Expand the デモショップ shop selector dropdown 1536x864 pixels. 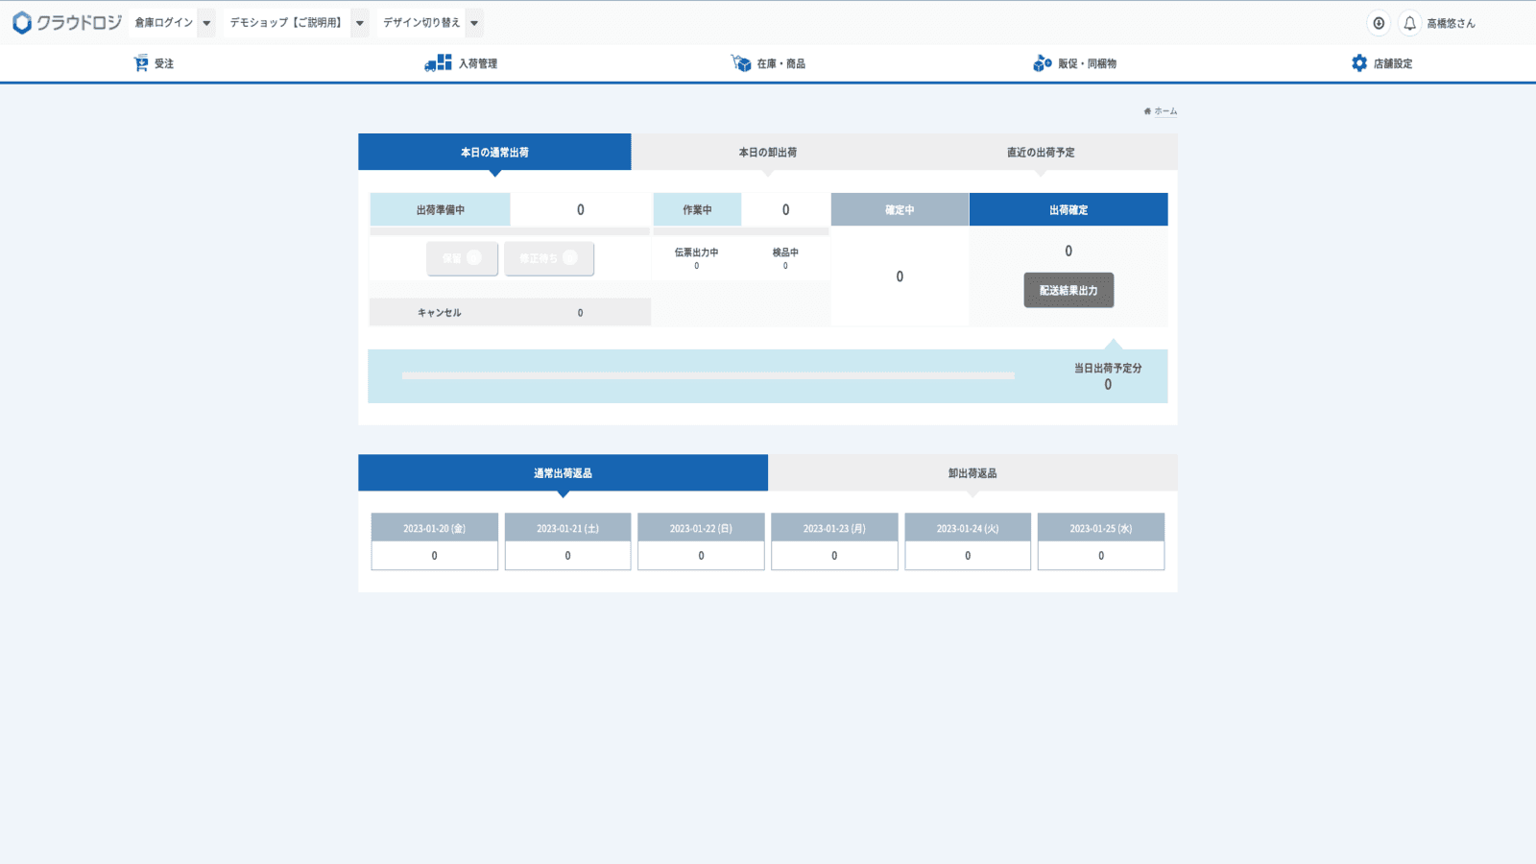click(360, 23)
